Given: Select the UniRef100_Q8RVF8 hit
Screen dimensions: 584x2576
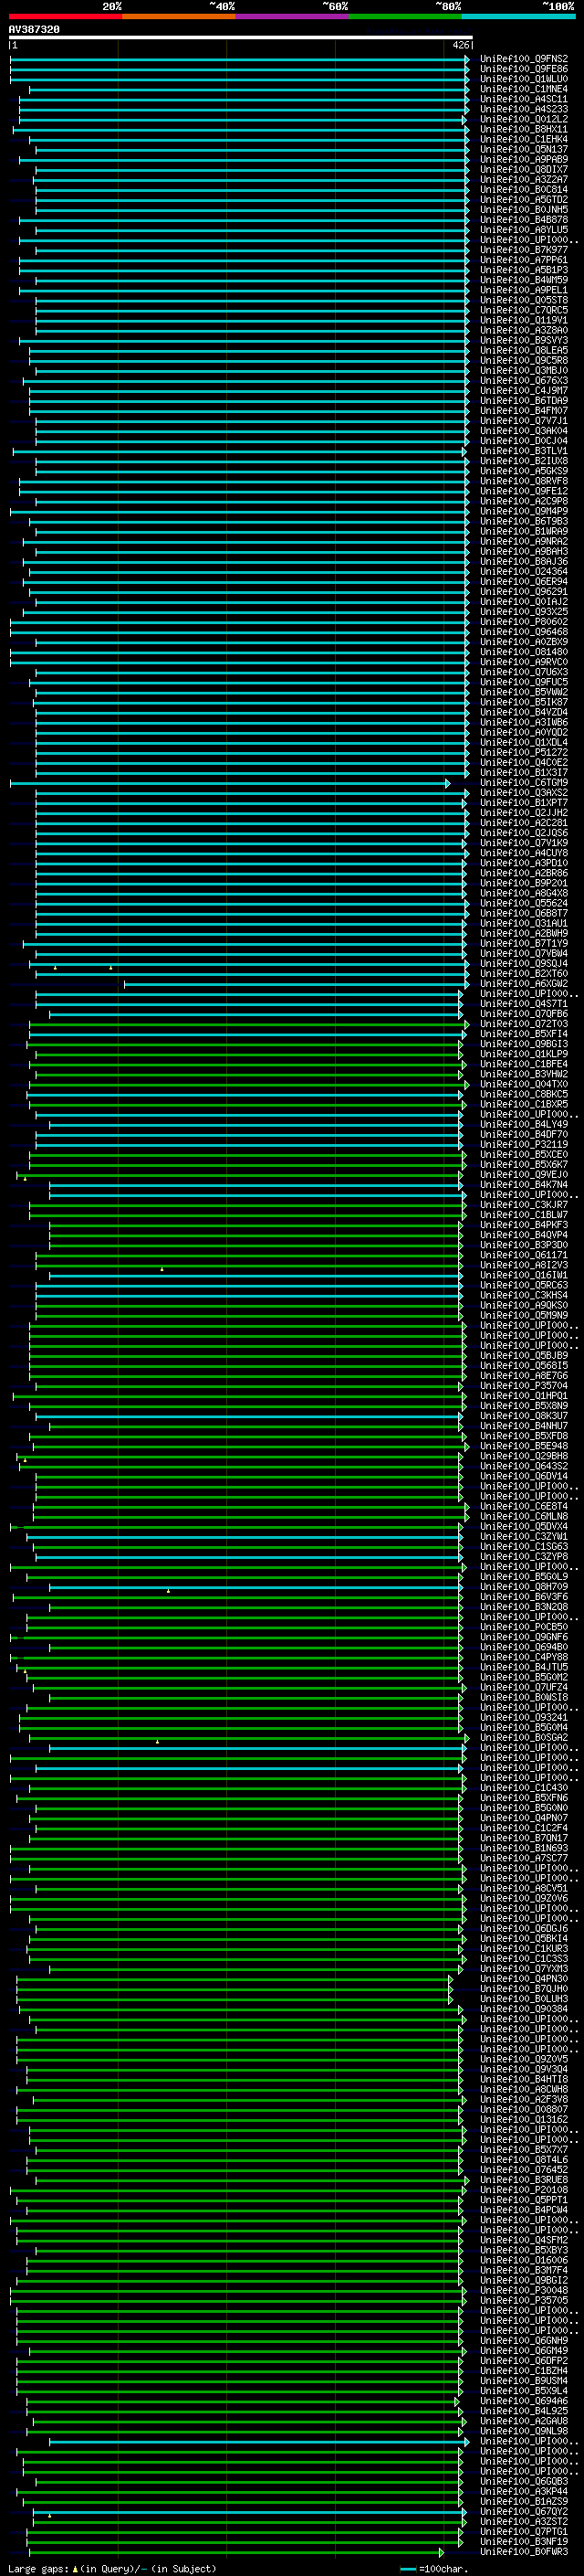Looking at the screenshot, I should point(524,481).
